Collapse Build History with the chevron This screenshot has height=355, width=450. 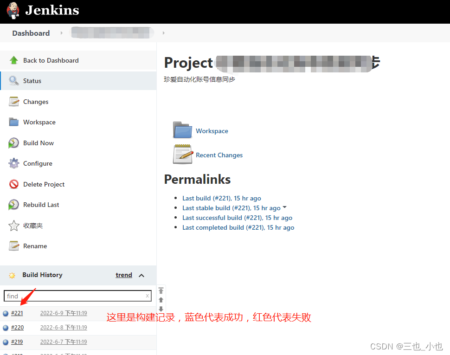pyautogui.click(x=141, y=276)
